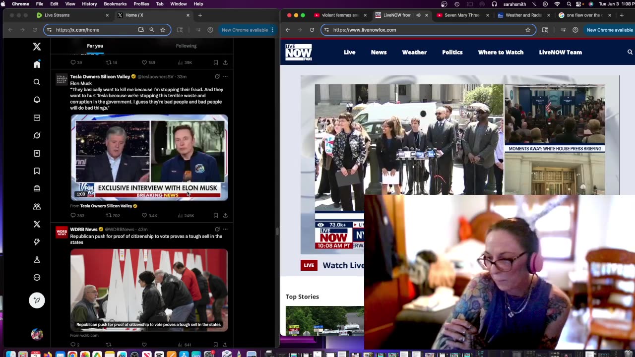The height and width of the screenshot is (357, 635).
Task: Switch to Weather and Radar tab
Action: click(523, 15)
